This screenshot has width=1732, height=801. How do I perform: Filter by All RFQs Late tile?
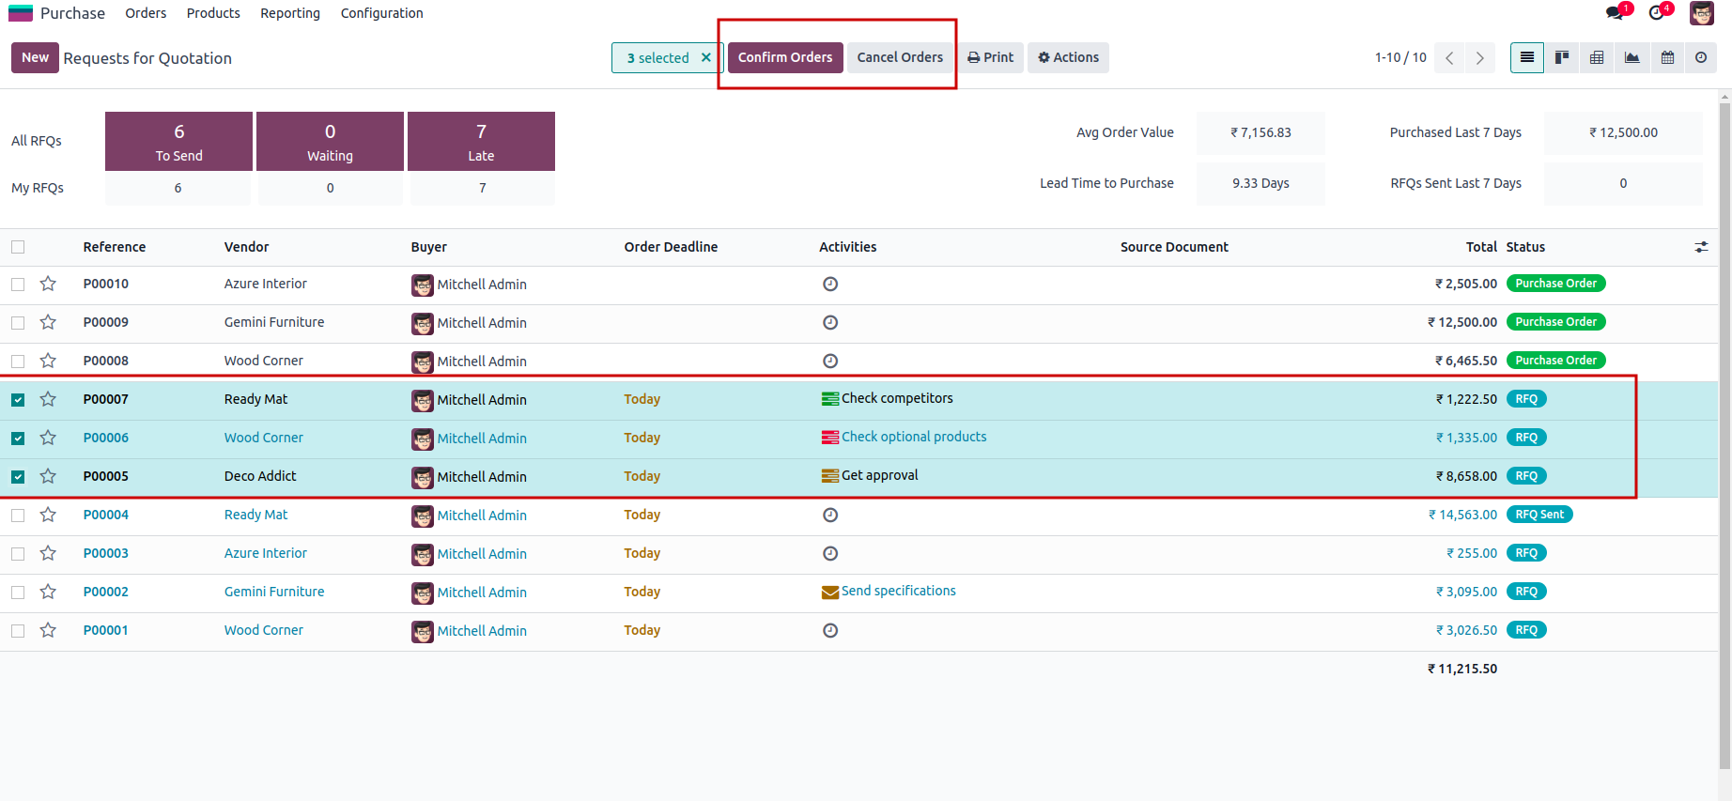pos(481,141)
